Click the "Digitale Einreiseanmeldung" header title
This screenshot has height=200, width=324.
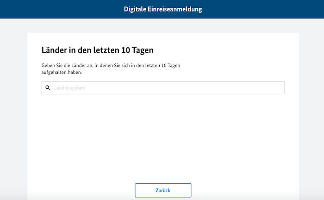(x=163, y=9)
